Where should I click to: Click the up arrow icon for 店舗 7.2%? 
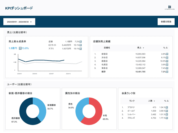click(x=81, y=41)
